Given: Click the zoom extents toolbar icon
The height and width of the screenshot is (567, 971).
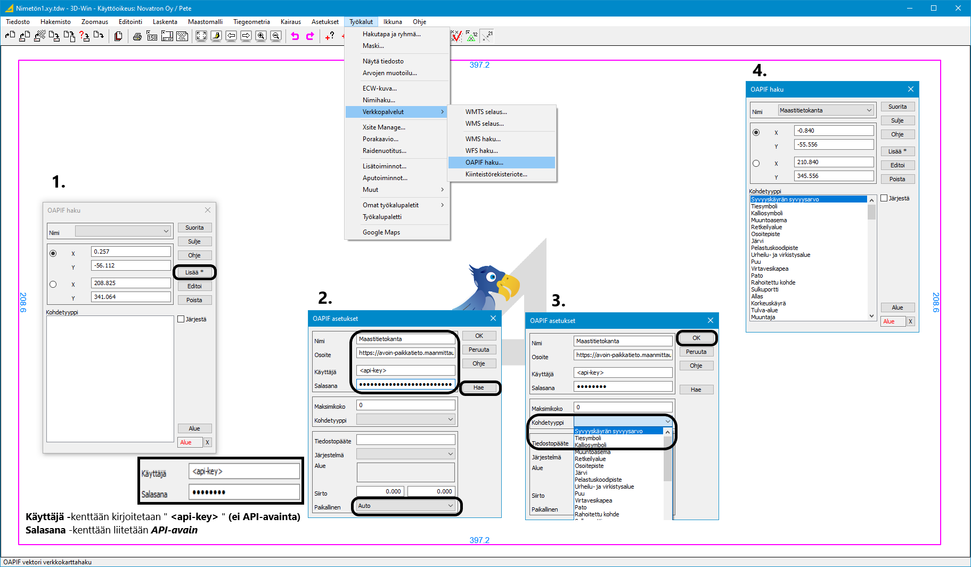Looking at the screenshot, I should point(201,36).
